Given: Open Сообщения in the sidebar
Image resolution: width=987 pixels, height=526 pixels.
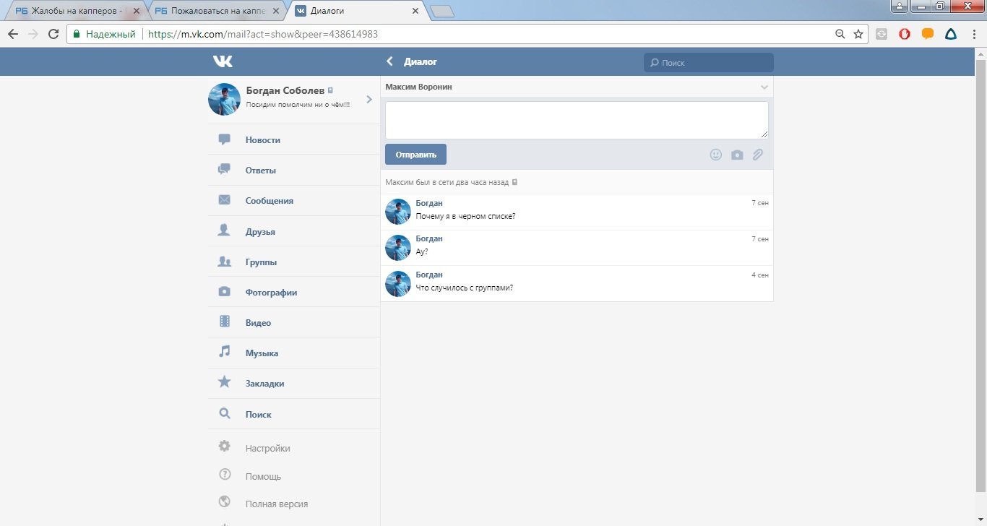Looking at the screenshot, I should pyautogui.click(x=269, y=201).
